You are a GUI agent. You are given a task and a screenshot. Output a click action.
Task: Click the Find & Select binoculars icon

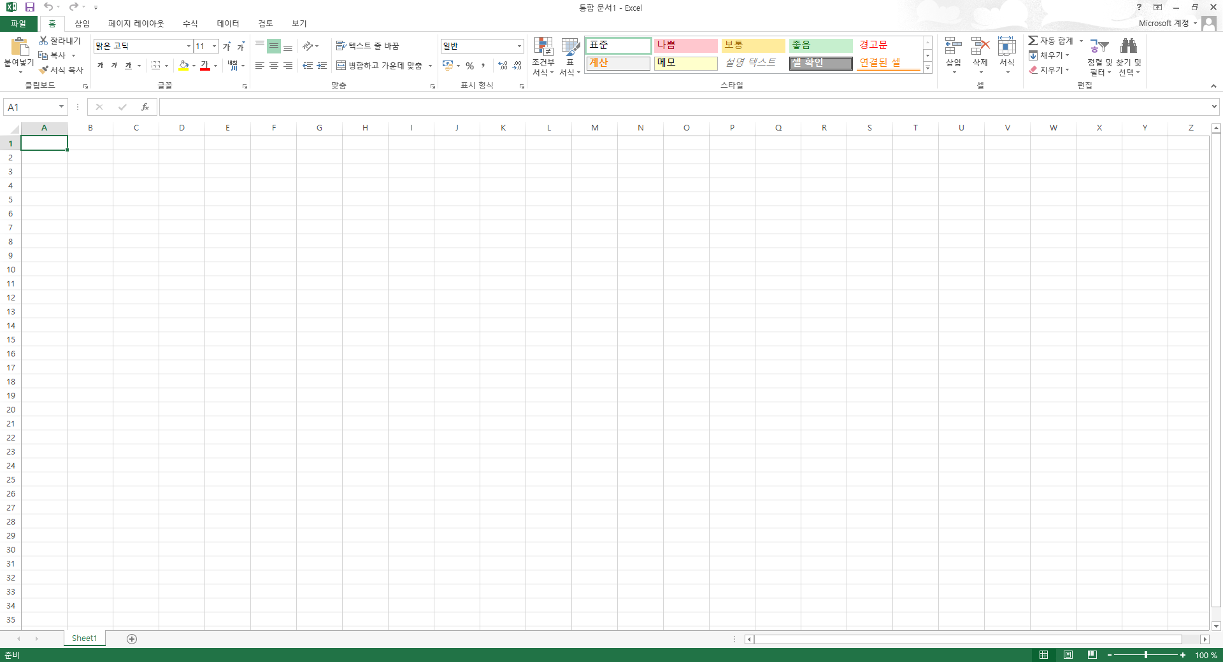click(x=1129, y=46)
